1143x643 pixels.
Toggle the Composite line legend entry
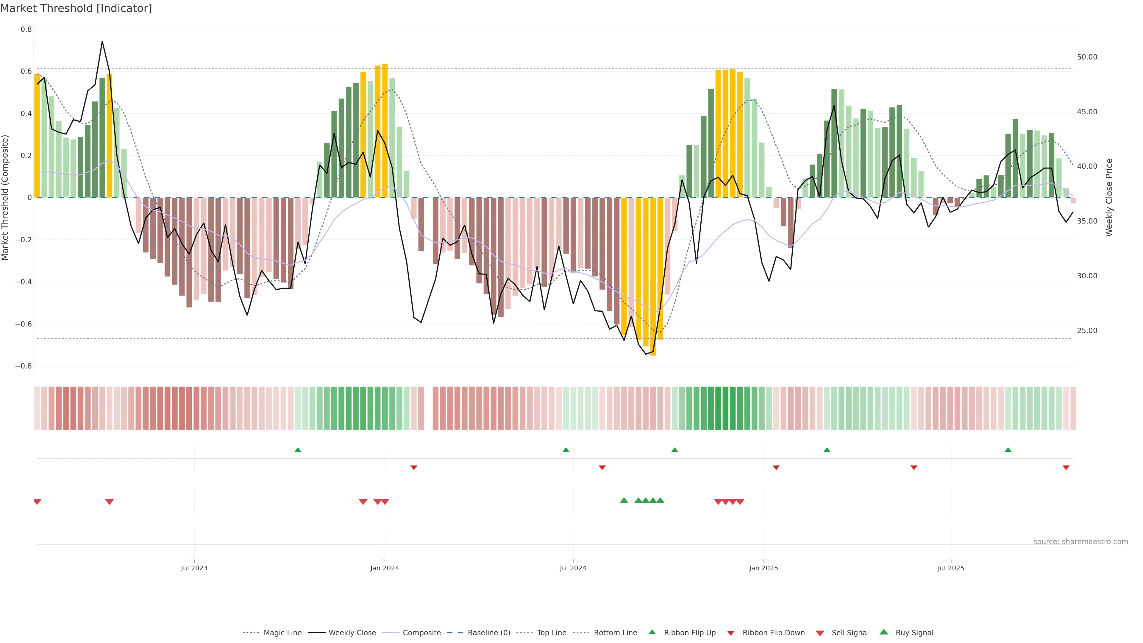point(421,633)
